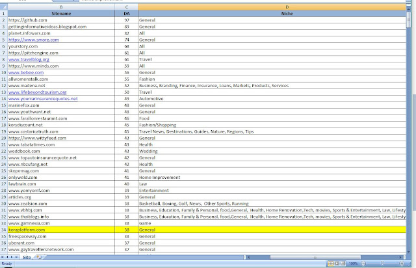Select the www.gaytravellersnetwork.com cell
416x268 pixels.
[x=61, y=249]
